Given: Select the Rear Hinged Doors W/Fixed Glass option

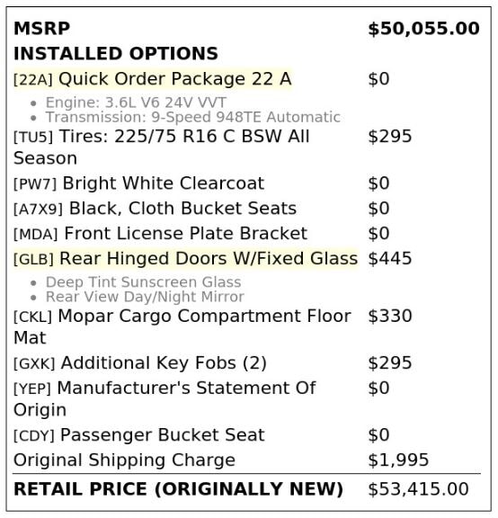Looking at the screenshot, I should (185, 259).
